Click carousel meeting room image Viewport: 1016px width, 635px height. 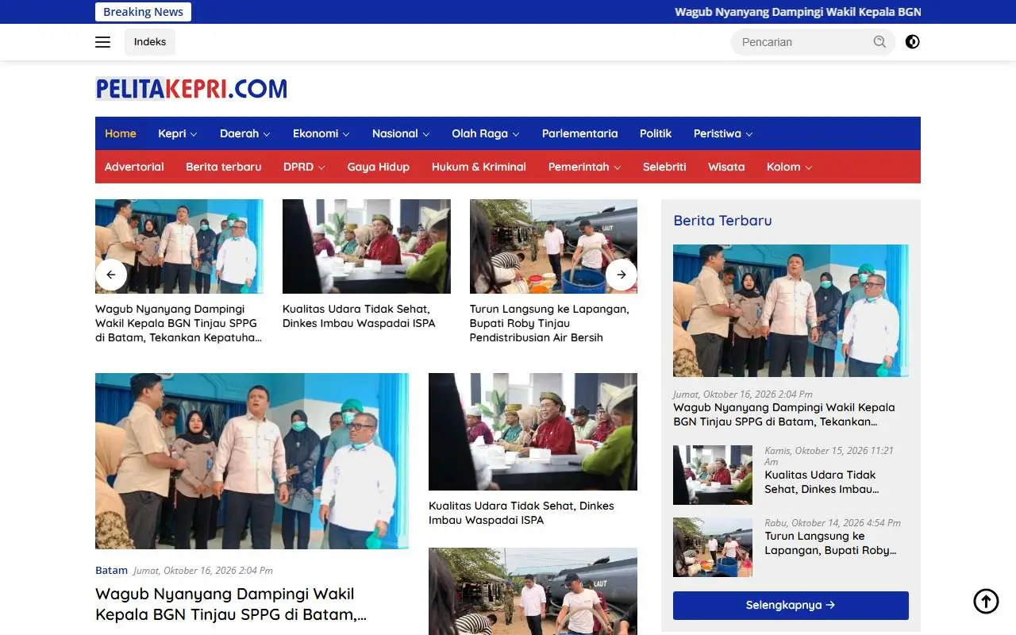click(x=367, y=246)
